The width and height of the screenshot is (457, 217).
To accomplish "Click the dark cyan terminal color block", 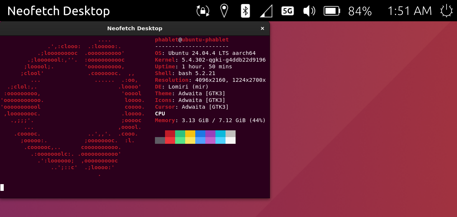I will (220, 134).
